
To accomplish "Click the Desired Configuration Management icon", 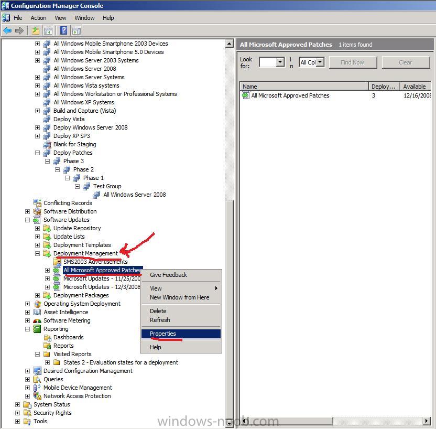I will pos(37,371).
